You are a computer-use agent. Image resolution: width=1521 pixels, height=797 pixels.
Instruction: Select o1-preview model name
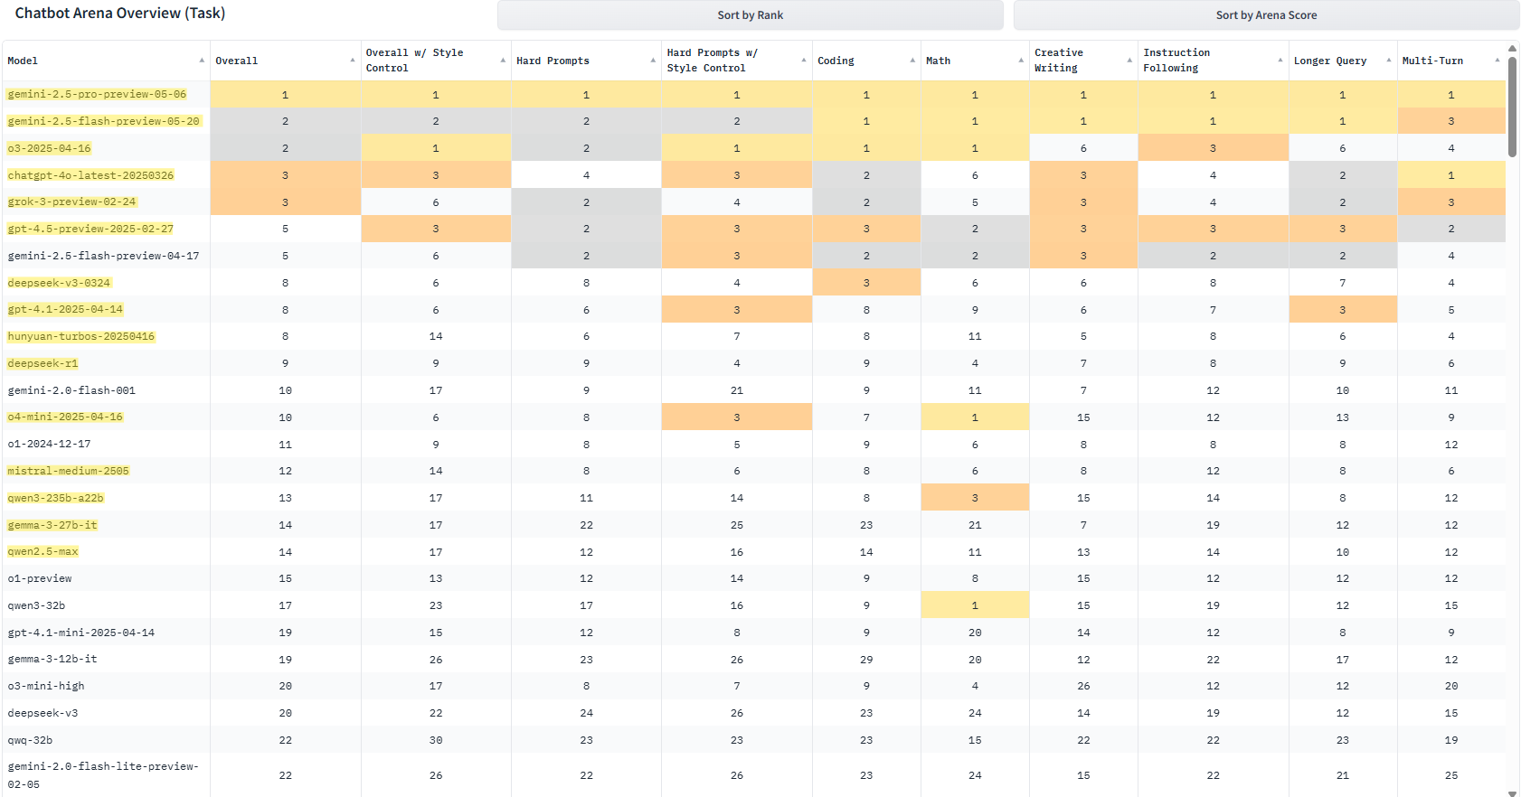pos(40,578)
